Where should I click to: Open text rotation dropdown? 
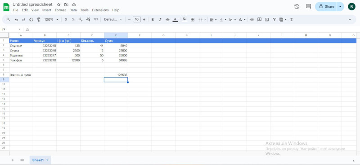point(242,20)
